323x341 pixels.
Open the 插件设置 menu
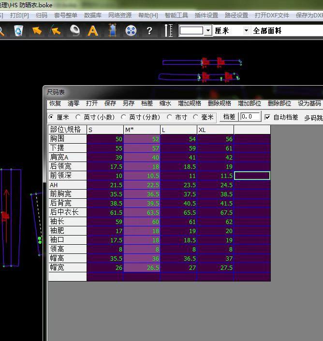point(206,15)
